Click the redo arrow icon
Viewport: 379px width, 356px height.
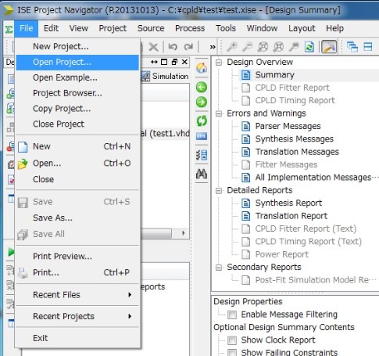click(x=188, y=47)
